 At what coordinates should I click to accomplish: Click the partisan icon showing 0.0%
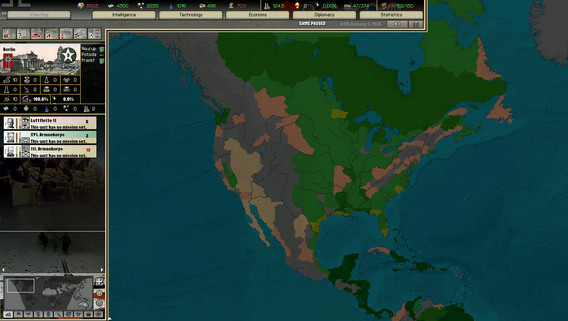click(x=54, y=99)
